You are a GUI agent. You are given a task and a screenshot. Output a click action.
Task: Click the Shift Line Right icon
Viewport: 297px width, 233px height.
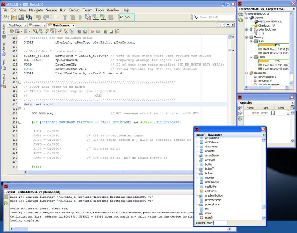pyautogui.click(x=85, y=31)
